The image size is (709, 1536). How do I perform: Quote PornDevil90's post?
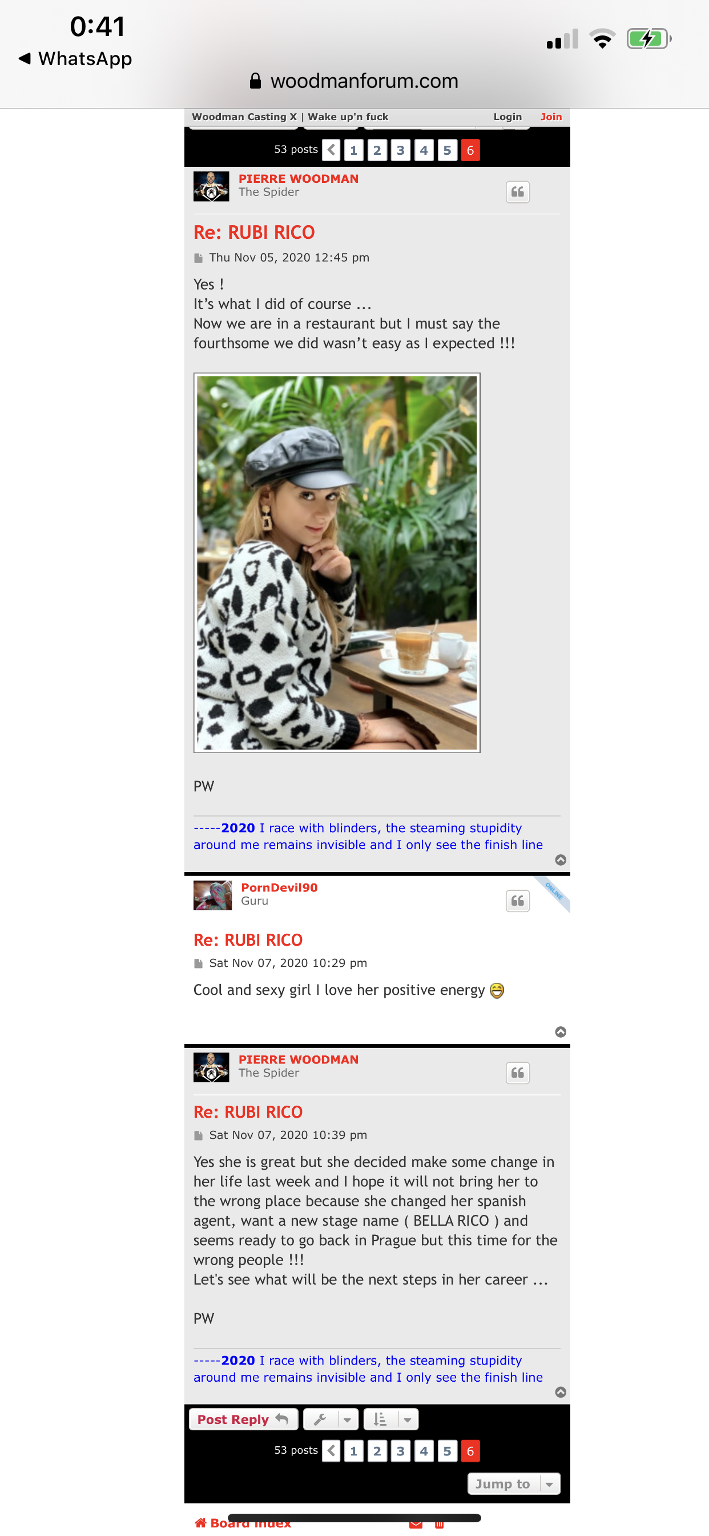click(x=517, y=901)
